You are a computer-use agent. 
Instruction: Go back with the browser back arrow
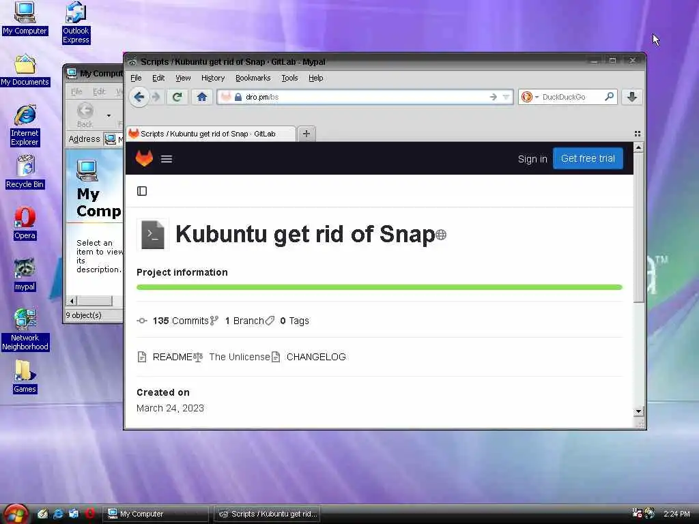click(x=139, y=97)
